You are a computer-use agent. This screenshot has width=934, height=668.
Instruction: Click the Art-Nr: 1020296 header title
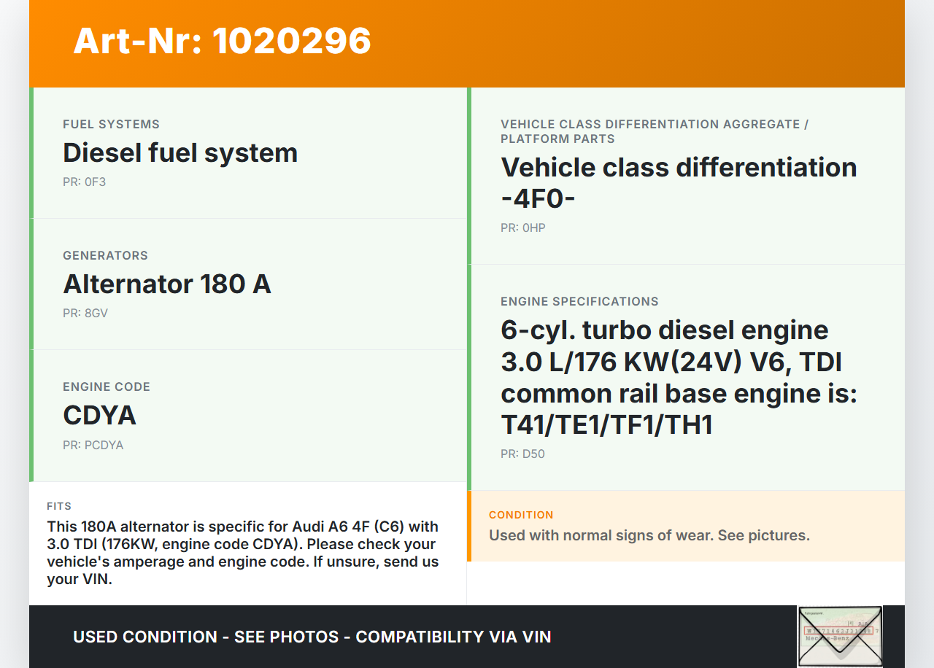click(222, 41)
